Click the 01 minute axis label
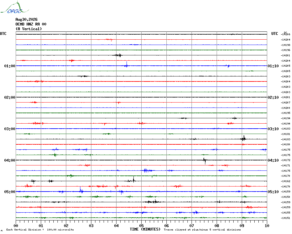 (x=41, y=226)
